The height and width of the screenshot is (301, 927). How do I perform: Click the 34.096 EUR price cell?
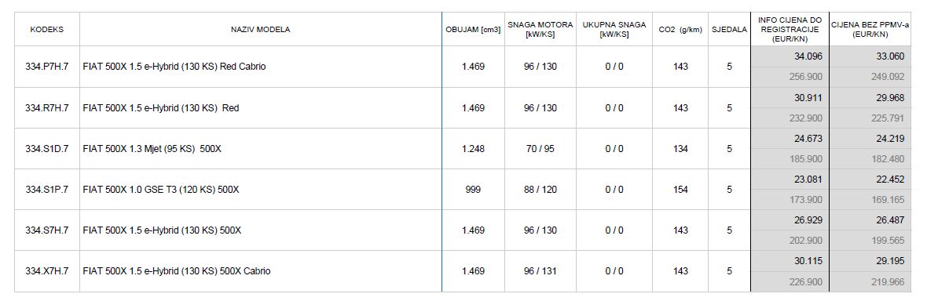pos(790,56)
